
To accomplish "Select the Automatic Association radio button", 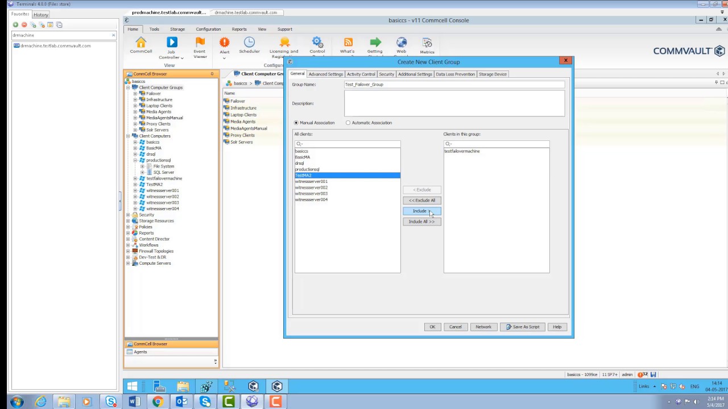I will [x=348, y=123].
